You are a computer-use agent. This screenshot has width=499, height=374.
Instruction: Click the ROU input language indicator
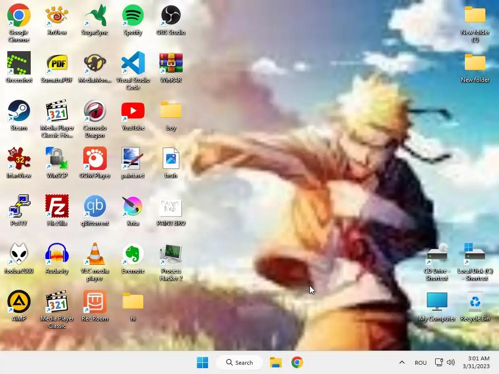click(x=421, y=363)
